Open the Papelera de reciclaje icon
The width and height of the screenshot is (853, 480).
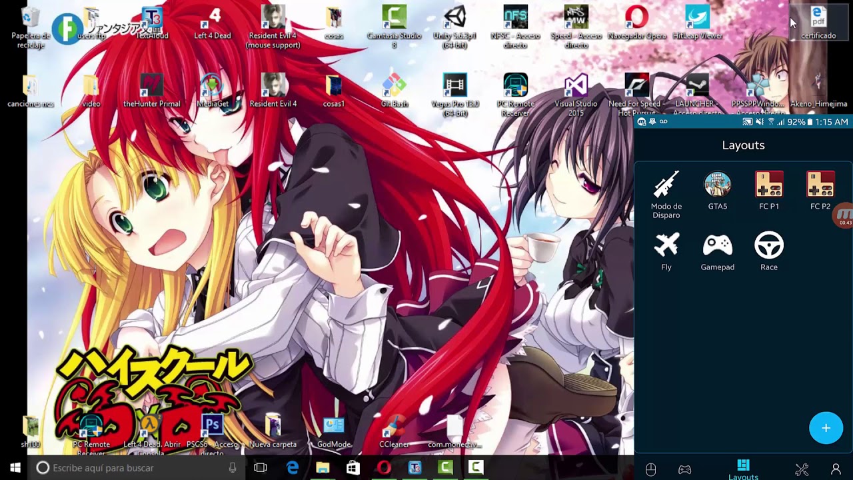30,29
